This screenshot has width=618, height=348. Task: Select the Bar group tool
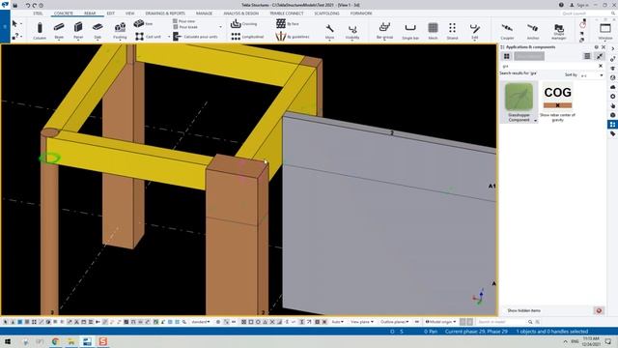point(384,30)
